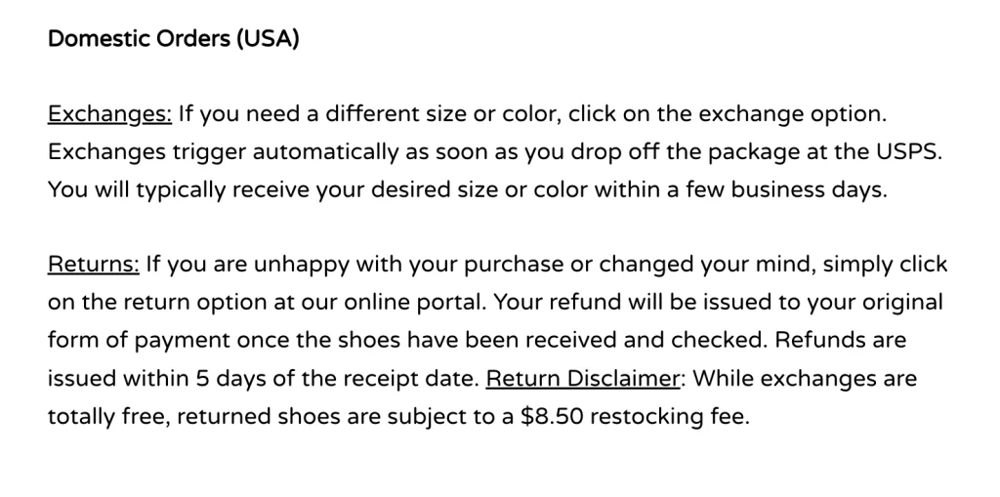Click the underlined Exchanges label

(x=109, y=114)
